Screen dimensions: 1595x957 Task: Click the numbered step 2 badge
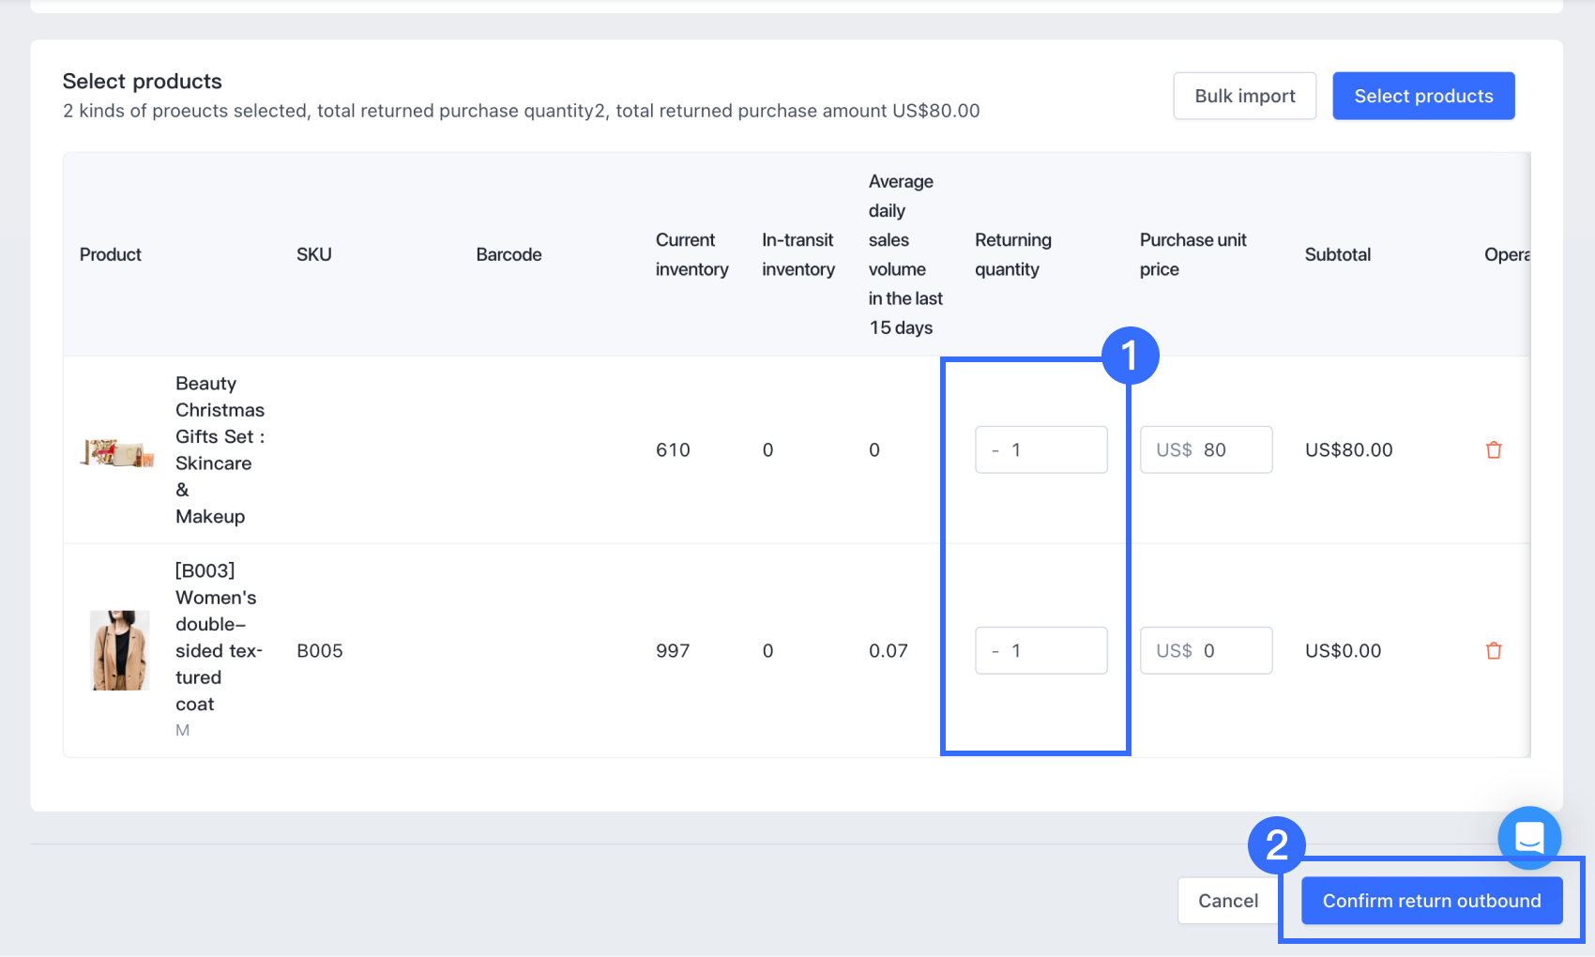tap(1276, 845)
